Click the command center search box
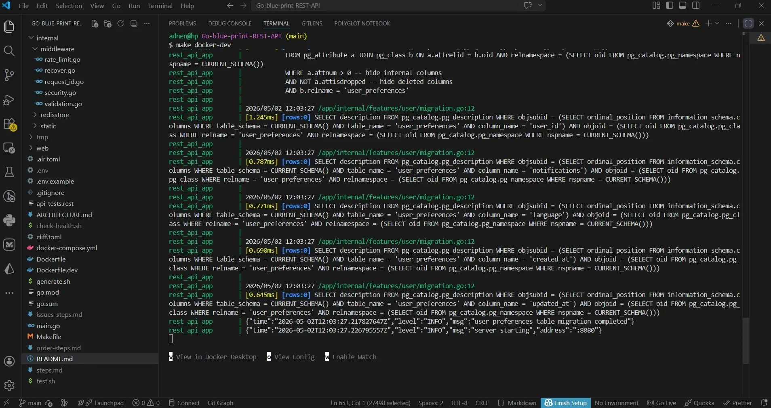 pos(386,6)
